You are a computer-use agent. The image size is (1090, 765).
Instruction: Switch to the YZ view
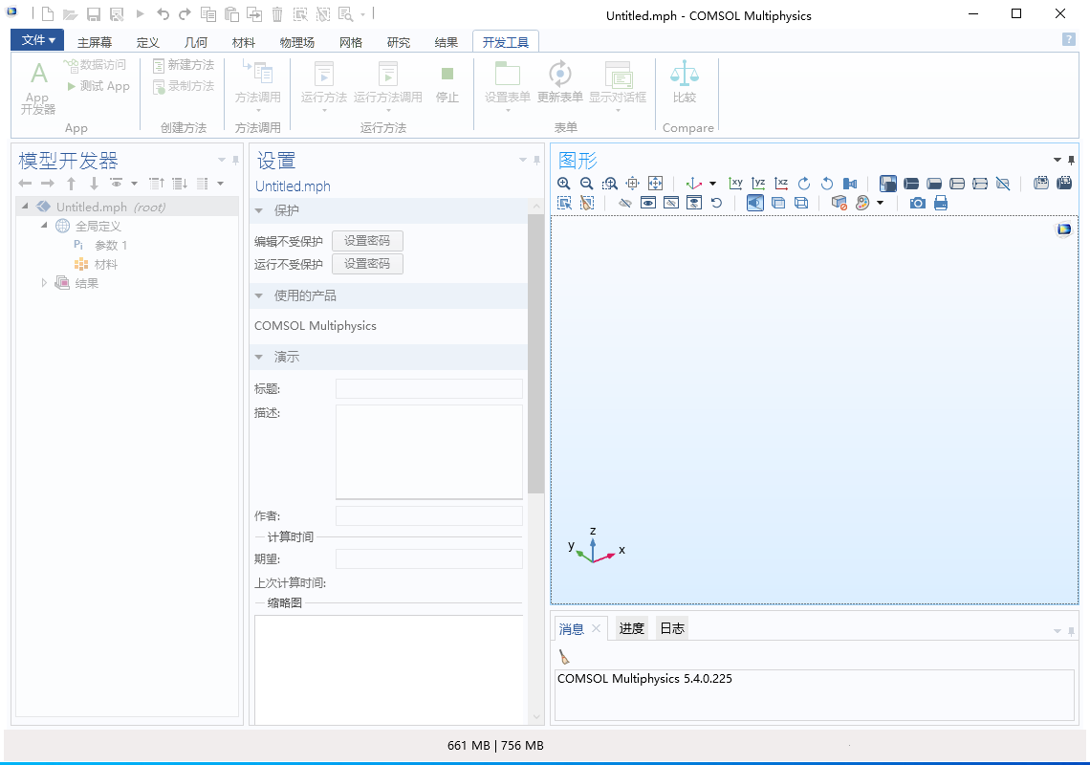(x=758, y=183)
